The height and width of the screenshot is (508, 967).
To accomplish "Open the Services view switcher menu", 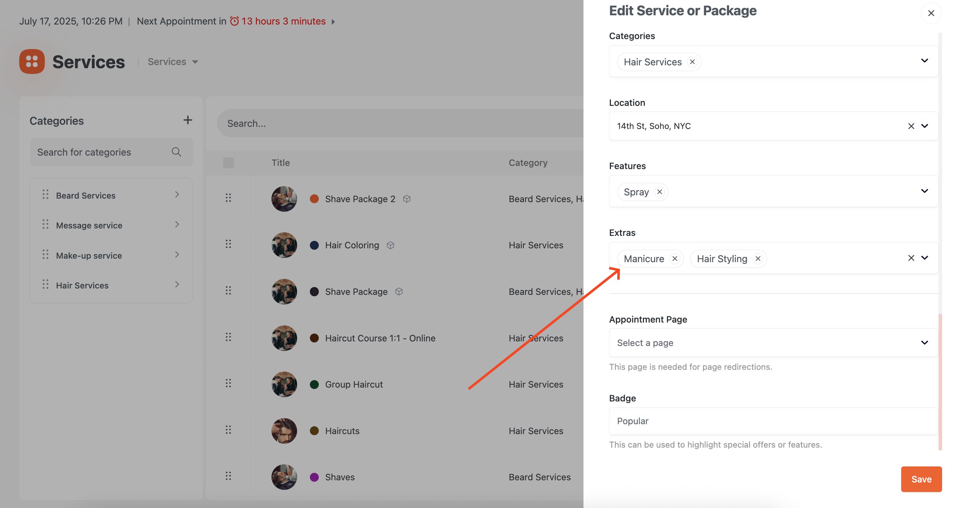I will 173,62.
